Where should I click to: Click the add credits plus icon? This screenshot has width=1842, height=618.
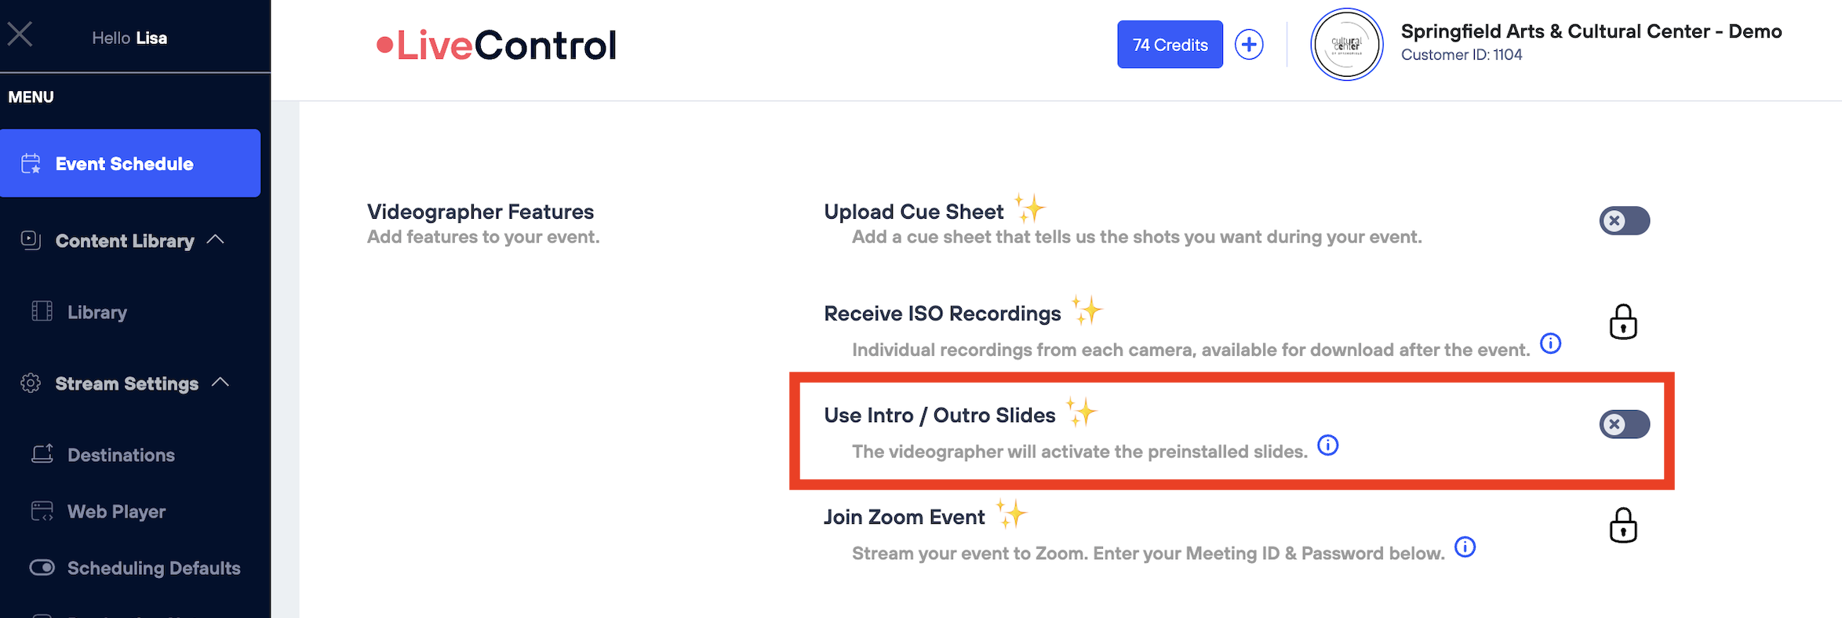click(x=1249, y=45)
